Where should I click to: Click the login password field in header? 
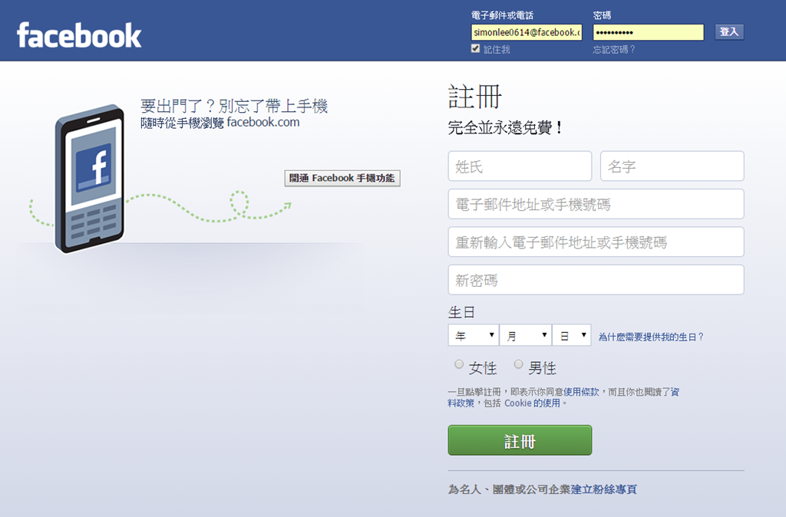(648, 32)
